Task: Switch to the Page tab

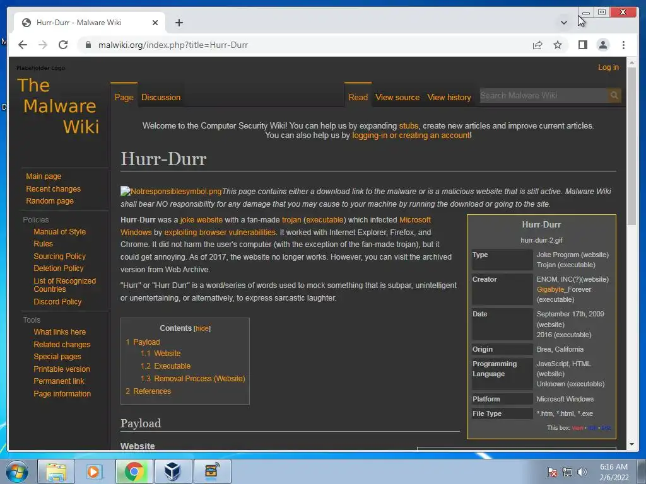Action: (x=124, y=98)
